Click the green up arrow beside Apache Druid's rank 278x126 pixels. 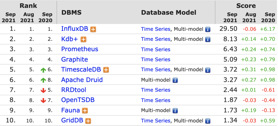43,80
